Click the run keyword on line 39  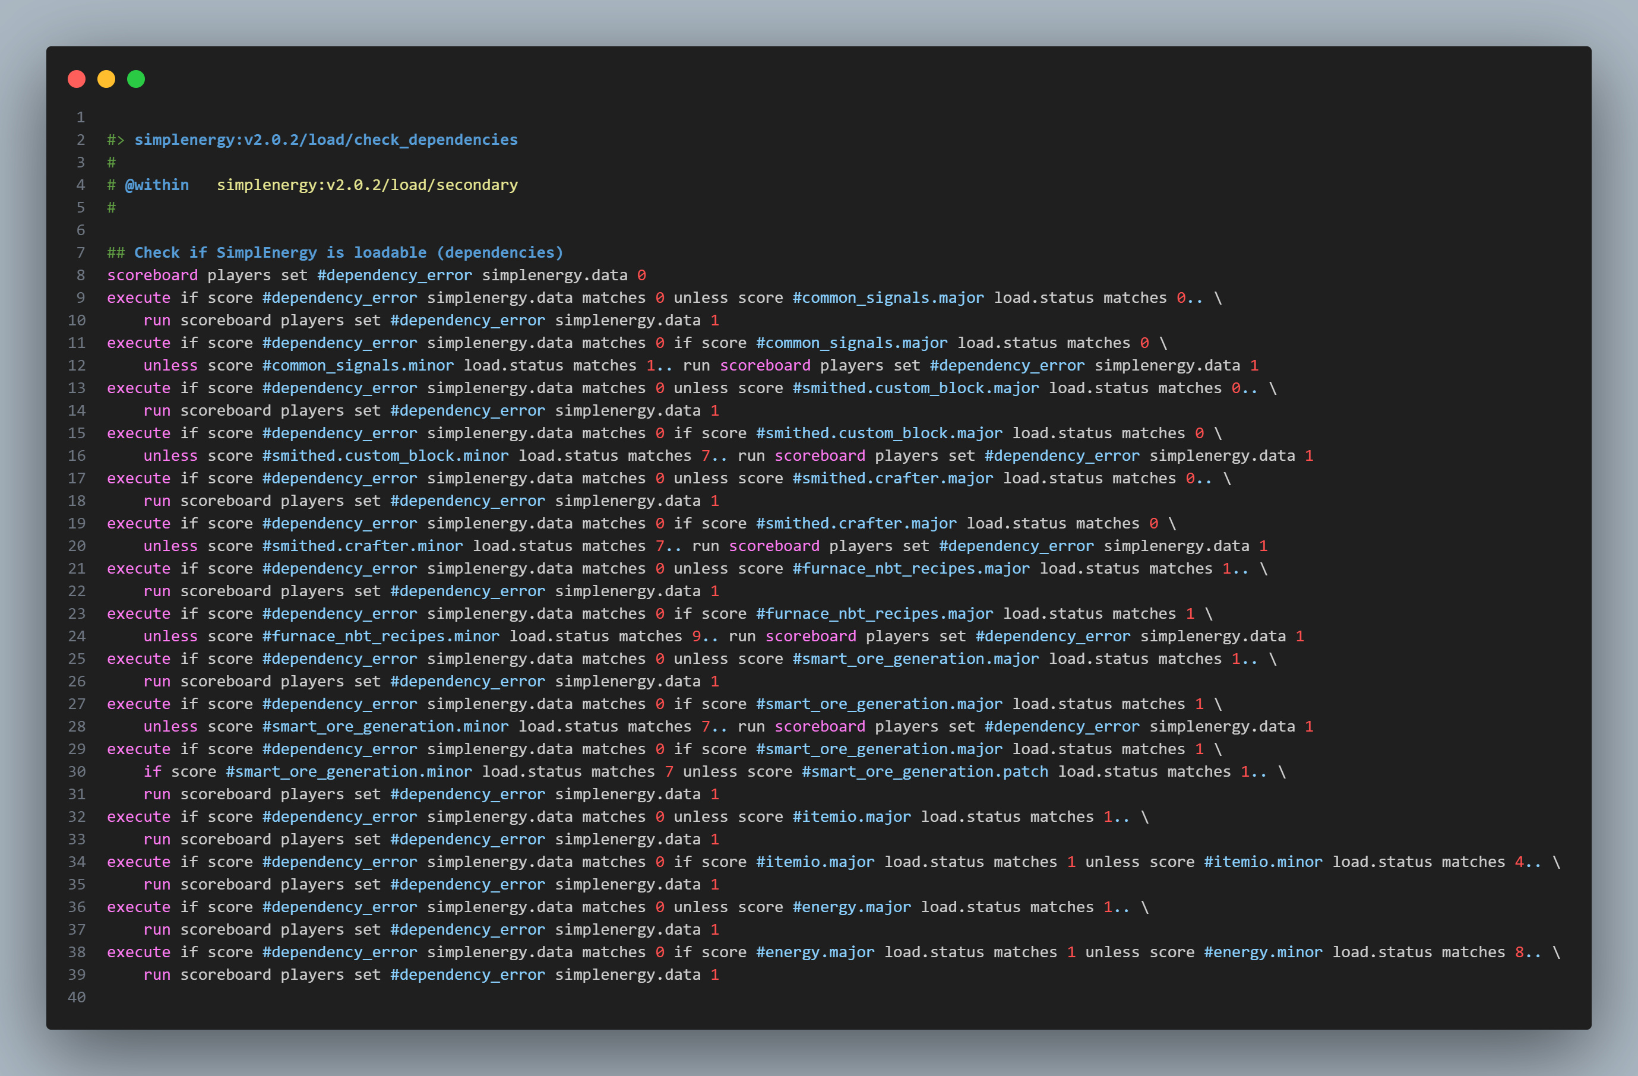click(x=157, y=975)
